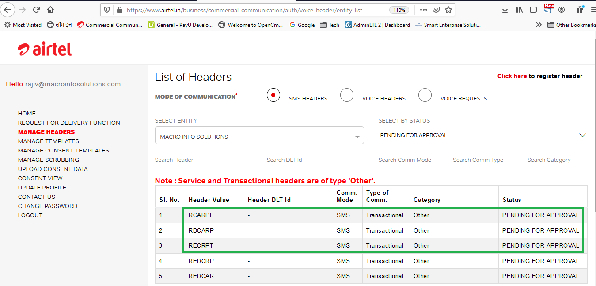The image size is (596, 286).
Task: Open UPDATE PROFILE in sidebar
Action: [42, 187]
